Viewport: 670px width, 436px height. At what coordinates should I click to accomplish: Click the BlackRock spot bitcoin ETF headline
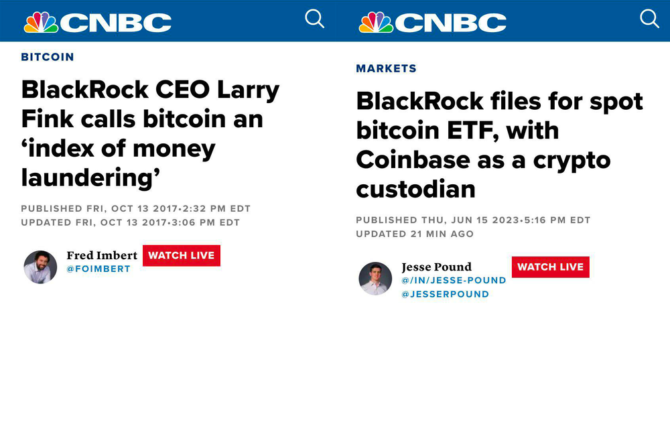pos(499,145)
